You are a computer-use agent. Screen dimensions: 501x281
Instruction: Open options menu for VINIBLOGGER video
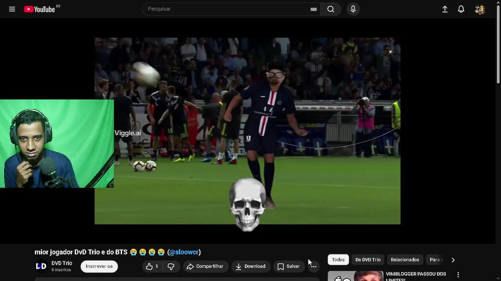tap(458, 275)
